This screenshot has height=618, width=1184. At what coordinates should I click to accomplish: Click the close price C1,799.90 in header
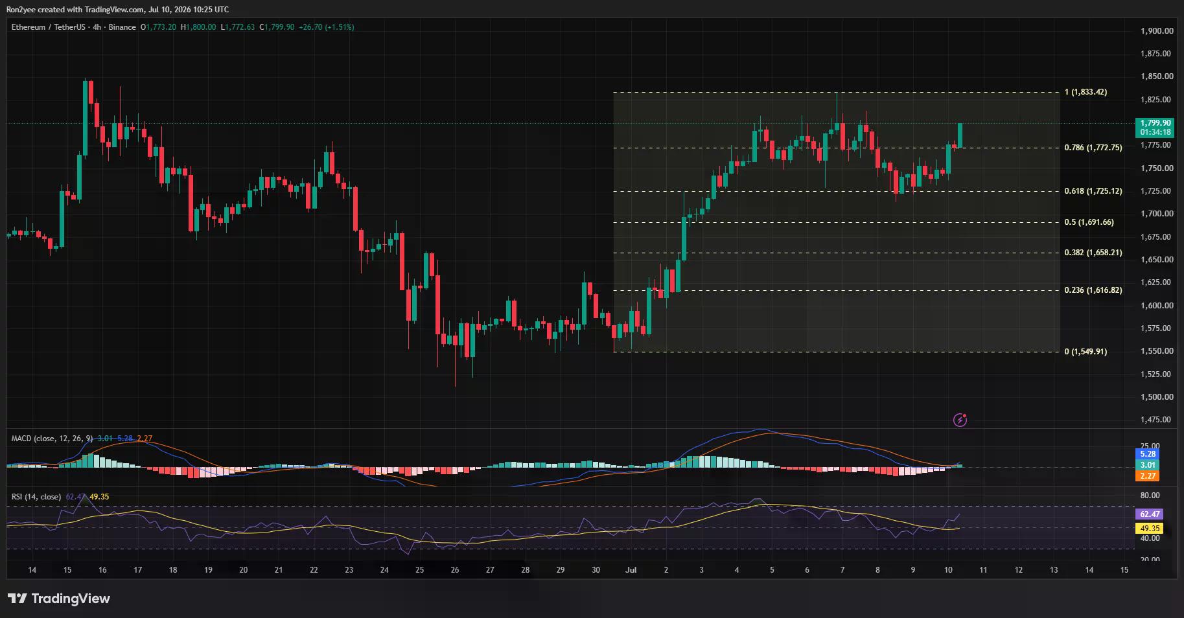(277, 27)
